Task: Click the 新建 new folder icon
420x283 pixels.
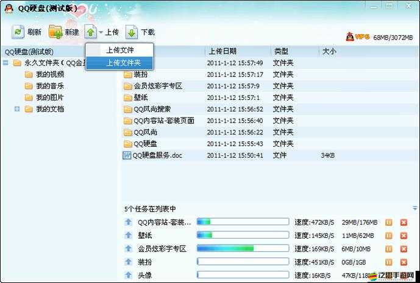Action: [55, 32]
